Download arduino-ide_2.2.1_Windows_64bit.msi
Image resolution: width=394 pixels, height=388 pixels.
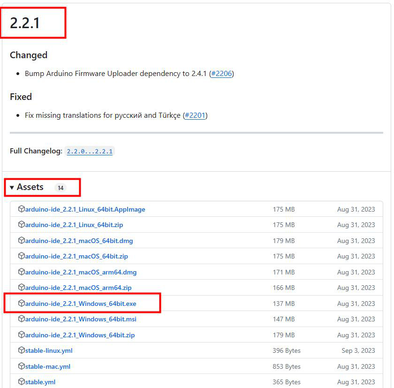coord(81,319)
